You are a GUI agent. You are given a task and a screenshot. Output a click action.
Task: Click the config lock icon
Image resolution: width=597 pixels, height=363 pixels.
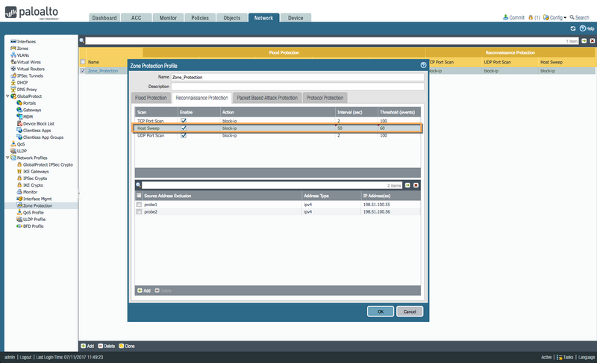tap(531, 17)
